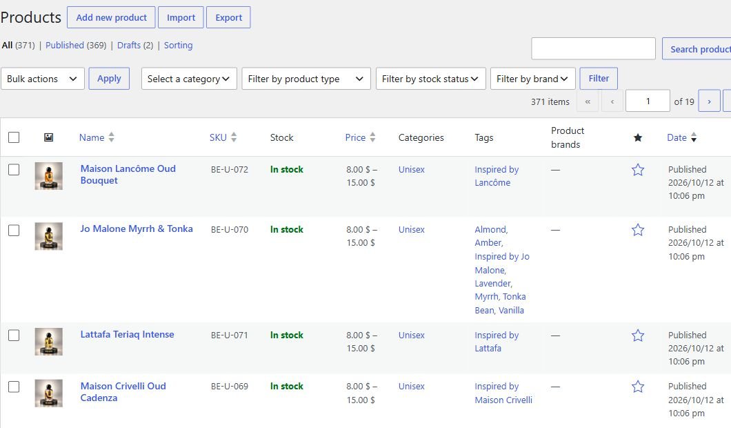Viewport: 731px width, 428px height.
Task: Click the 371 items count text
Action: (550, 101)
